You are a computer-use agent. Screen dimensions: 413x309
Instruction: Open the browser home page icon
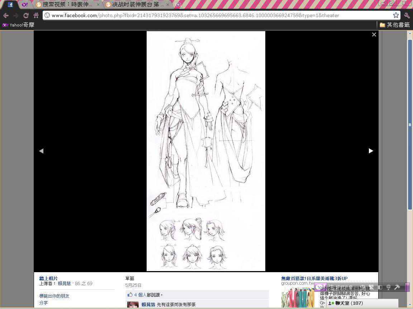(36, 15)
